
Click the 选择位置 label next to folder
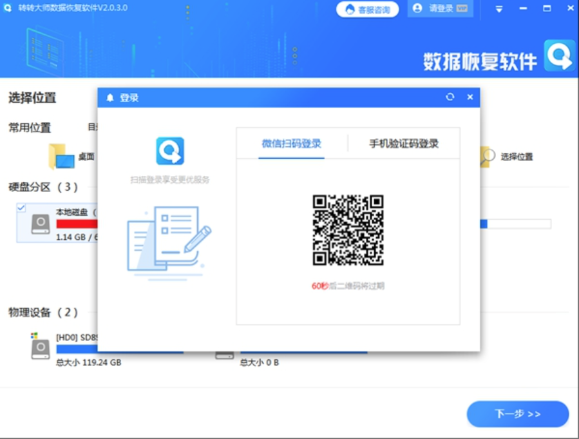coord(517,157)
